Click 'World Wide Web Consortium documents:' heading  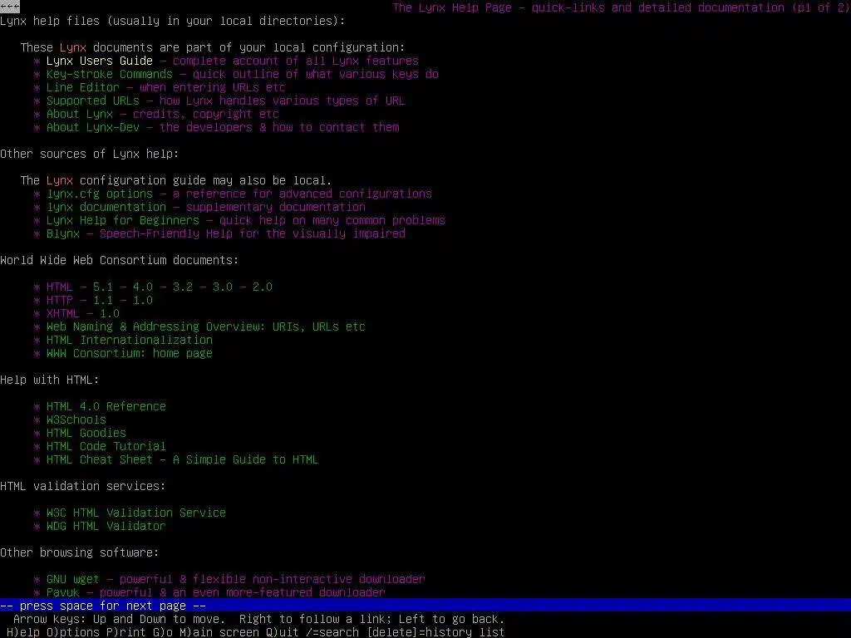(x=120, y=260)
